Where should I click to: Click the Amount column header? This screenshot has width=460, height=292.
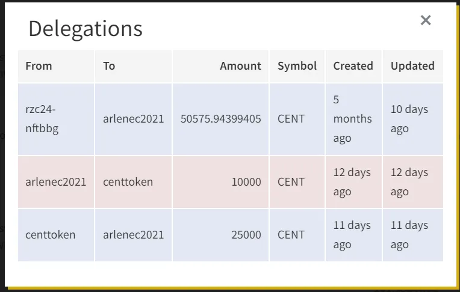point(240,66)
